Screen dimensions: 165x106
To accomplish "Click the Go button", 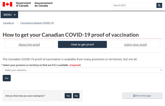I will (7, 78).
